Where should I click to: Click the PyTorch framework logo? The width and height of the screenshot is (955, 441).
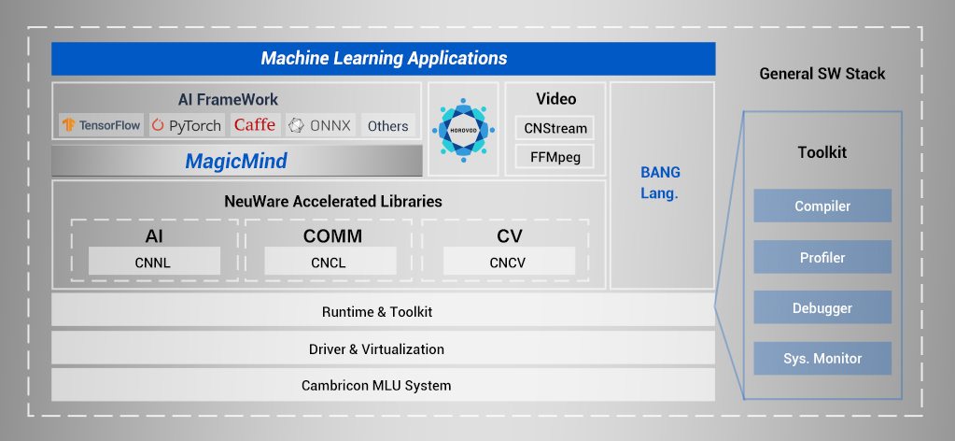click(x=187, y=125)
